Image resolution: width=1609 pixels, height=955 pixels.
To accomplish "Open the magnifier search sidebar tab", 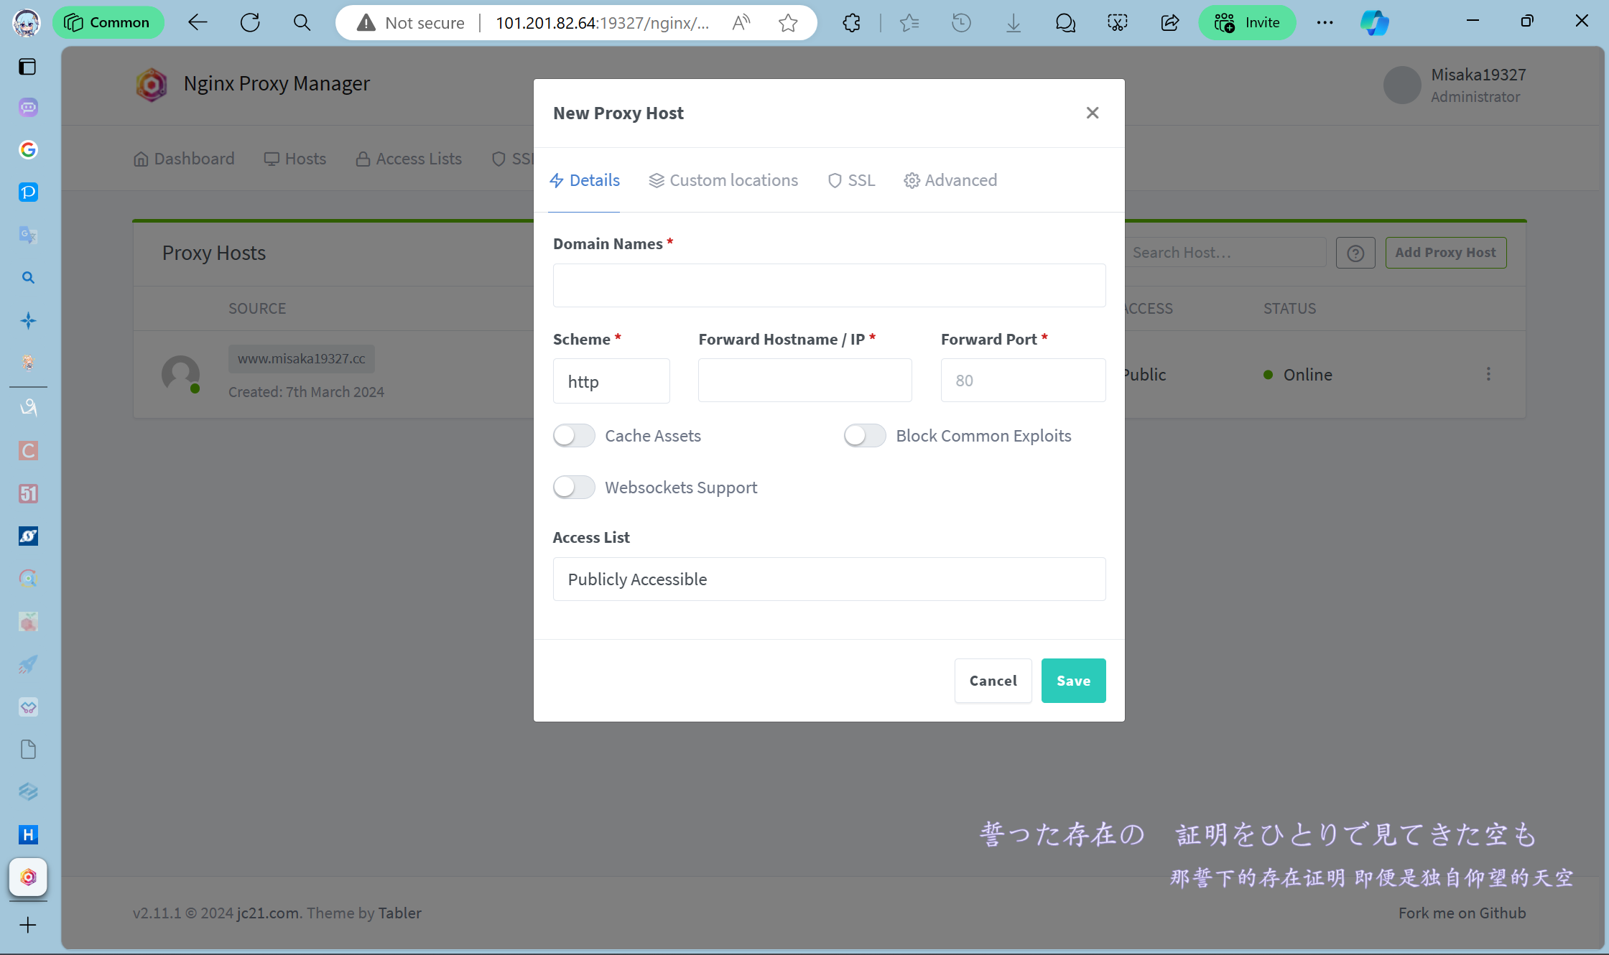I will (x=28, y=278).
